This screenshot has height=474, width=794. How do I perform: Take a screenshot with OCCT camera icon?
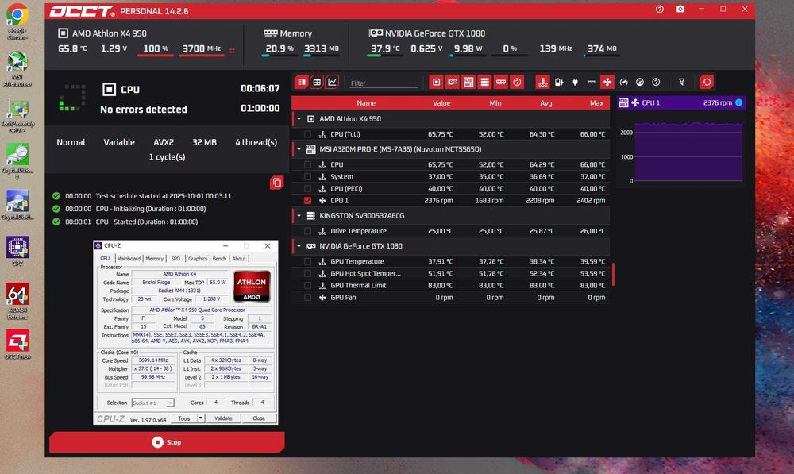(680, 9)
